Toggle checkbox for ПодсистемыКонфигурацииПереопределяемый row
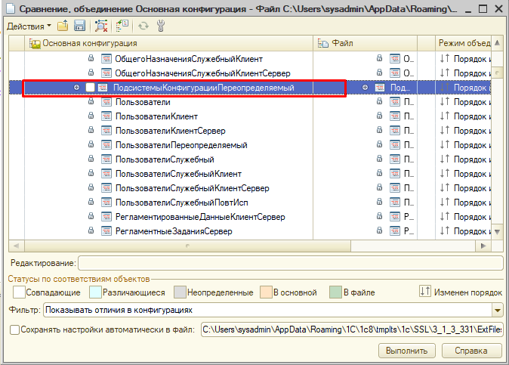Screen dimensions: 509x365 click(90, 88)
